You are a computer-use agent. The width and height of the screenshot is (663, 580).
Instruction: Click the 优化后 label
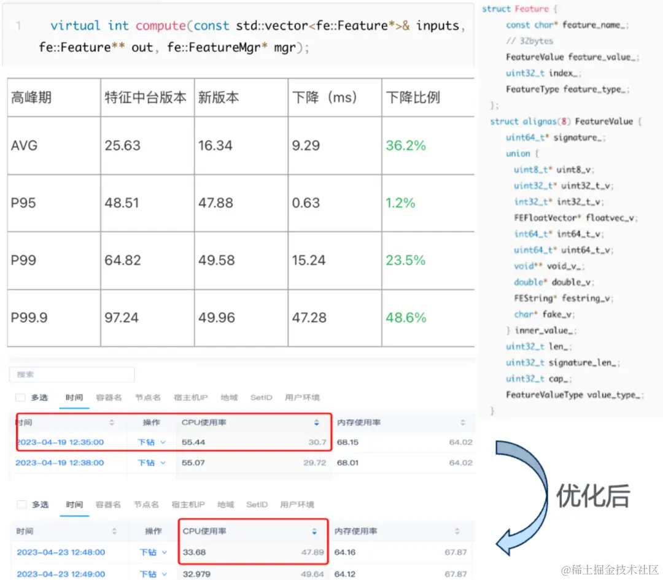593,496
